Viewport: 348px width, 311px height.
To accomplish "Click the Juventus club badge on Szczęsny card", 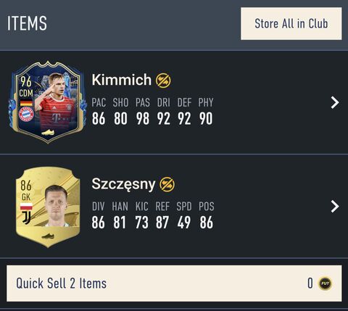I will [26, 217].
